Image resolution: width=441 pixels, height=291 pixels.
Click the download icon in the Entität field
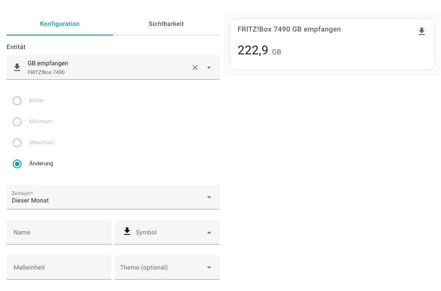point(17,67)
